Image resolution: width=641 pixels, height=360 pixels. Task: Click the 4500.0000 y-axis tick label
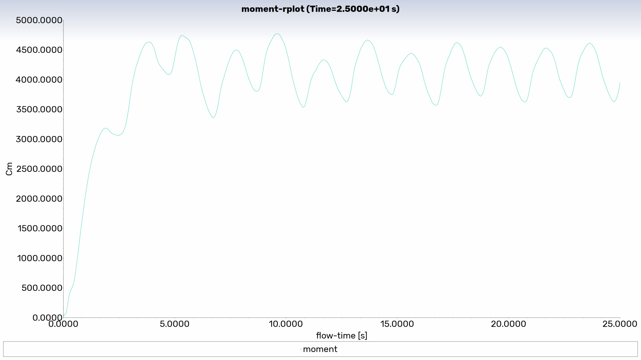39,50
